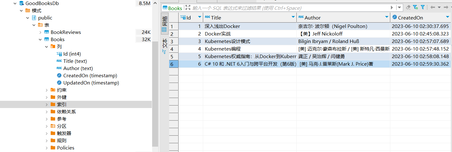Select the cell Kubernetes编程
This screenshot has width=452, height=152.
coord(250,49)
